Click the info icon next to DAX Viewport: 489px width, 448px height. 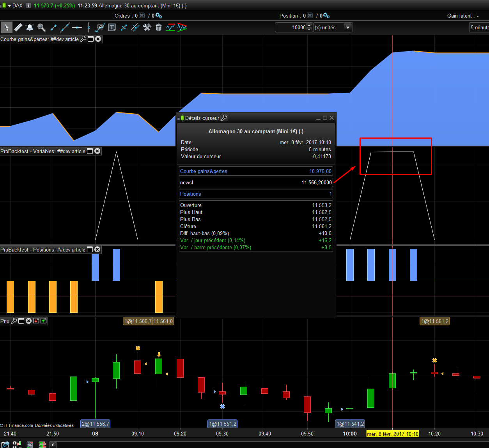click(x=28, y=5)
